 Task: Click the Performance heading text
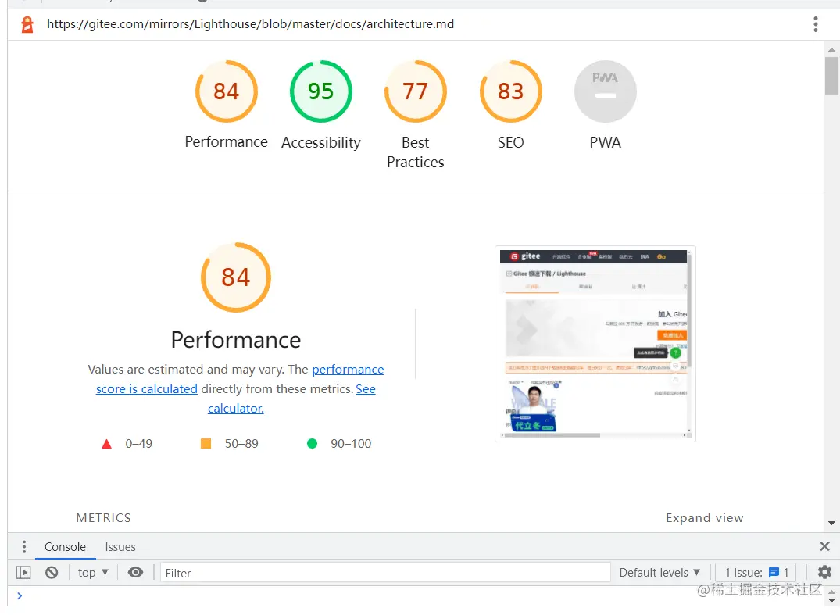pos(236,340)
